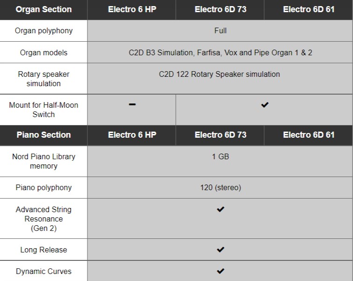Image resolution: width=353 pixels, height=281 pixels.
Task: Click Electro 6 HP in the Organ Section header
Action: [132, 9]
